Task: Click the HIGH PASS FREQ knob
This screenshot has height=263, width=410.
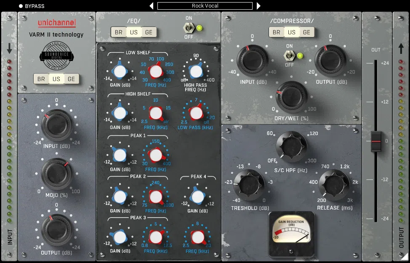Action: point(196,72)
